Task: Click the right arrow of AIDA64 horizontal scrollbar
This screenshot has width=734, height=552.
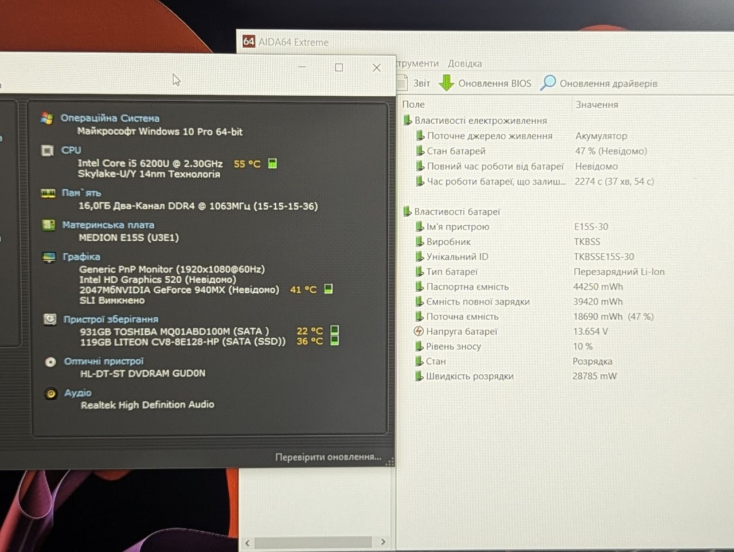Action: (x=383, y=542)
